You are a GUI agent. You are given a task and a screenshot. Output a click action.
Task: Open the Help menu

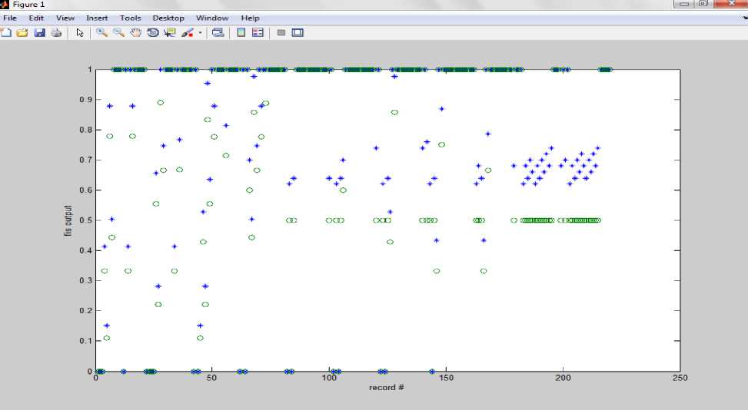(250, 18)
